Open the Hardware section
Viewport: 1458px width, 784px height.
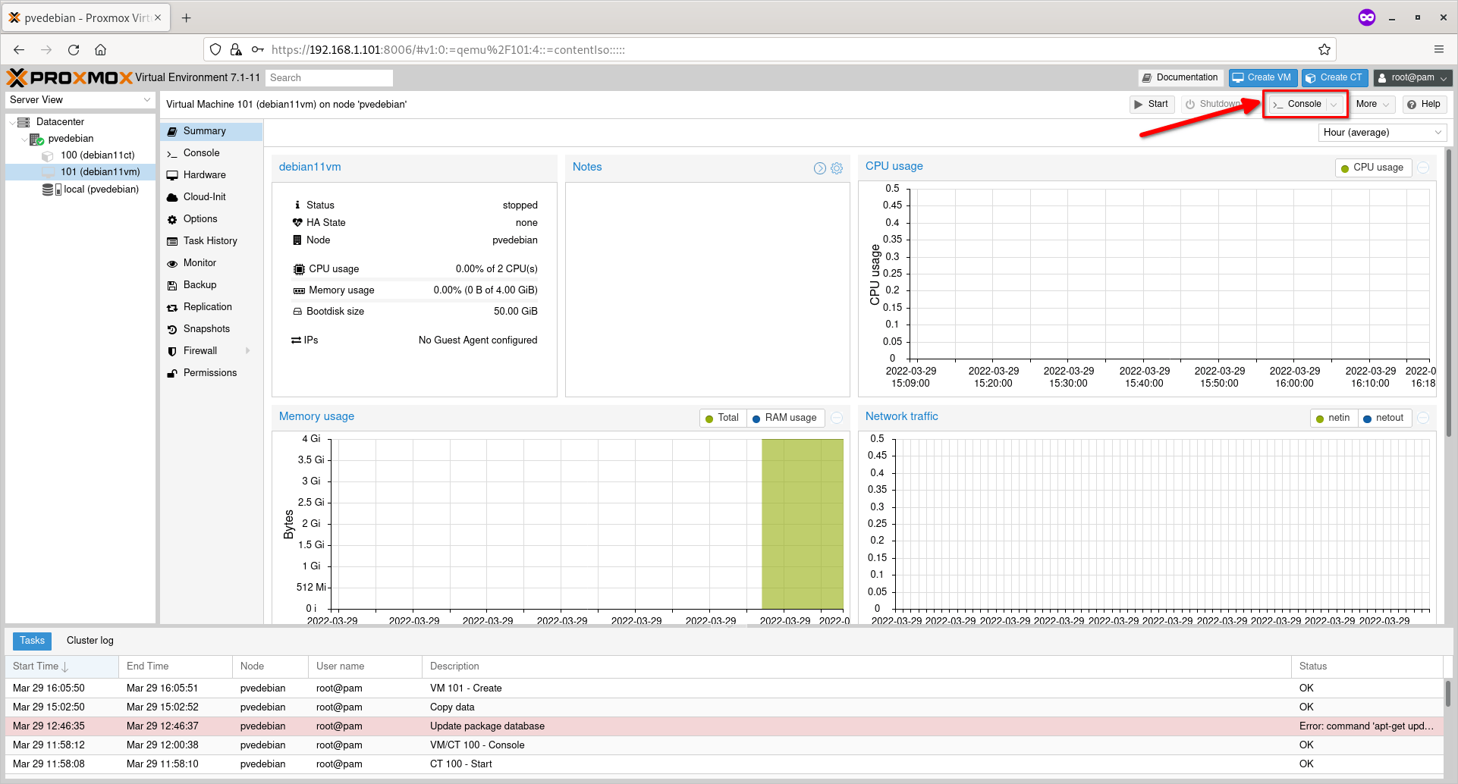[212, 175]
